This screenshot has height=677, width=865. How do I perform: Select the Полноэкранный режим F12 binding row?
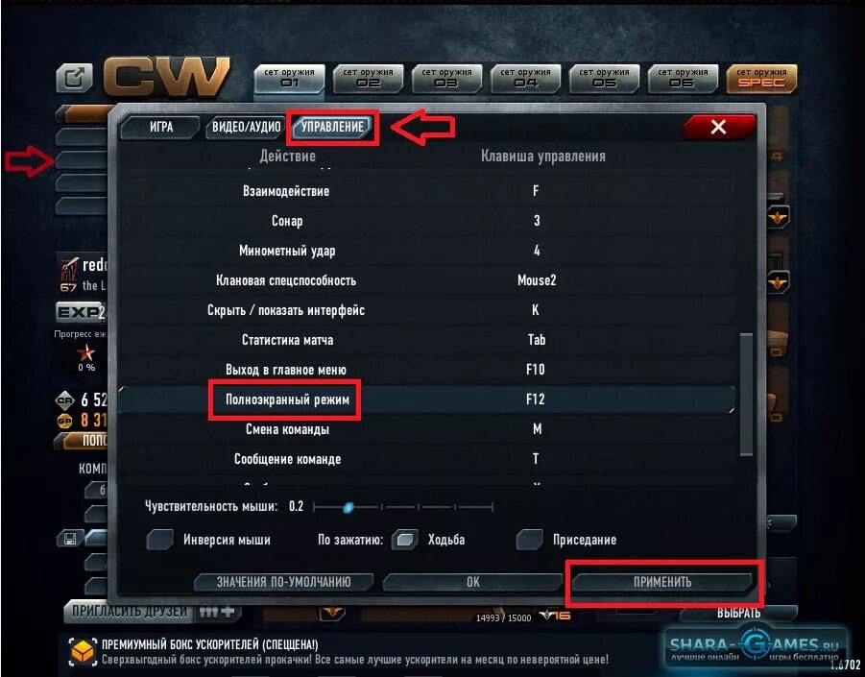pyautogui.click(x=426, y=399)
